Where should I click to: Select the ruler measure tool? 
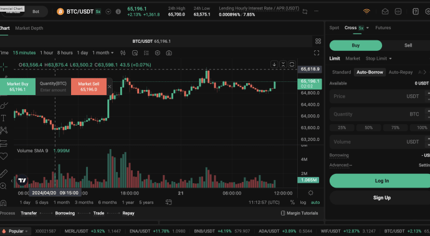3,173
